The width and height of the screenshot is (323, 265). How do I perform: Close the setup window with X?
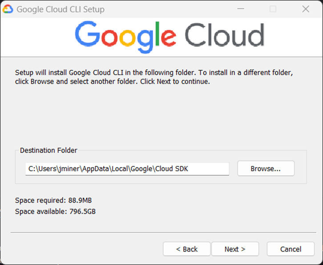tap(306, 9)
